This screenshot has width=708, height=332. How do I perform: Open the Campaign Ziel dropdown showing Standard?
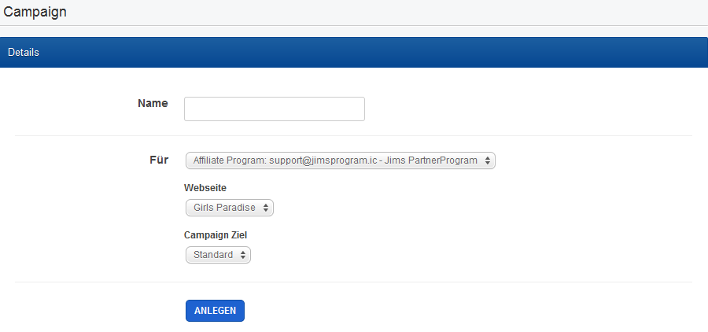(218, 255)
